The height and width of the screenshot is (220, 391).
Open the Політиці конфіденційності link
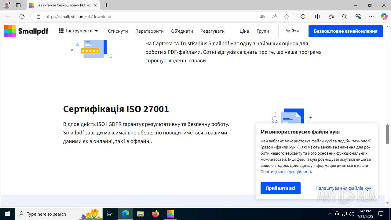[286, 171]
